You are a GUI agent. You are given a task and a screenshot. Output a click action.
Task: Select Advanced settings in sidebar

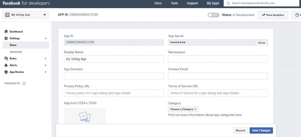[16, 52]
